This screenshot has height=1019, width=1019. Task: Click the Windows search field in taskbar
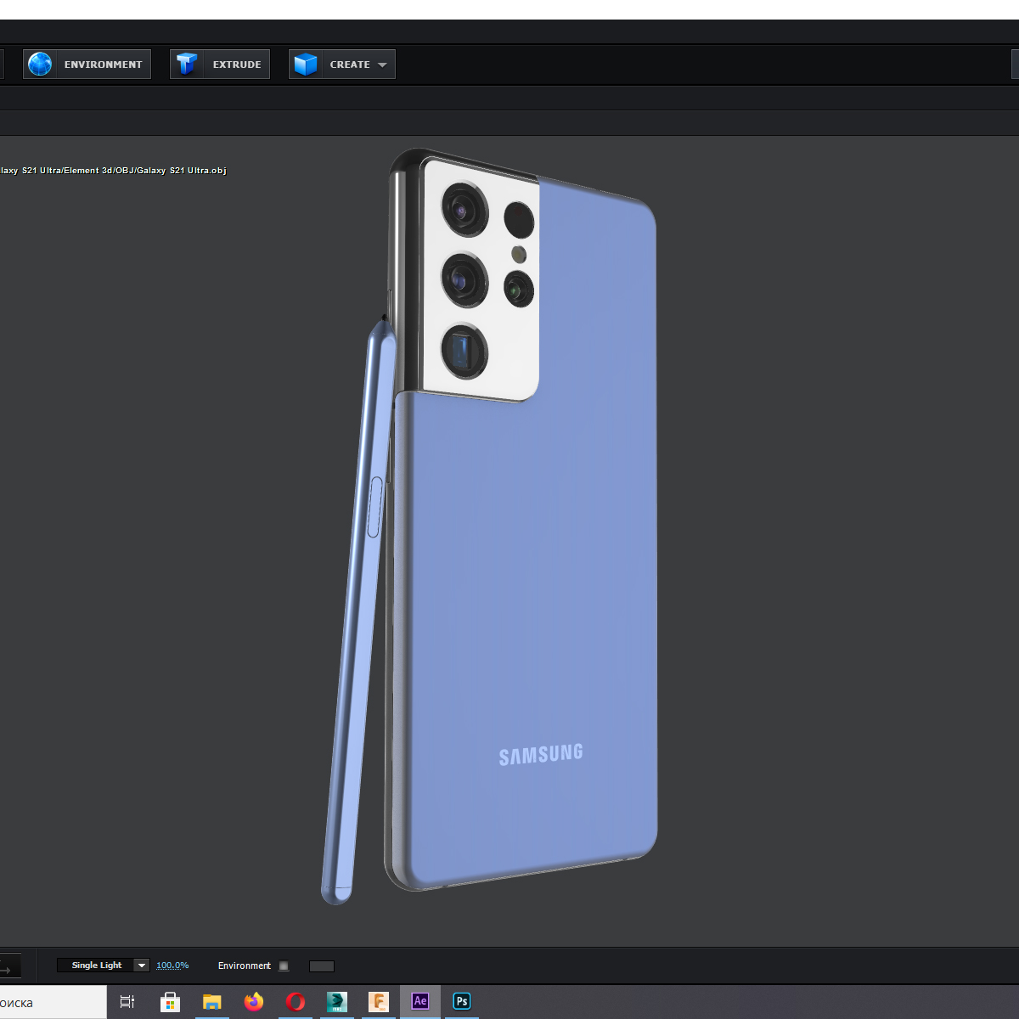point(53,1002)
